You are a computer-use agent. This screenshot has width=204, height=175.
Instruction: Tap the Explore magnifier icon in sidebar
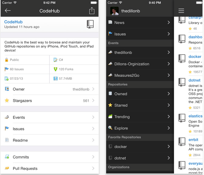coord(110,128)
